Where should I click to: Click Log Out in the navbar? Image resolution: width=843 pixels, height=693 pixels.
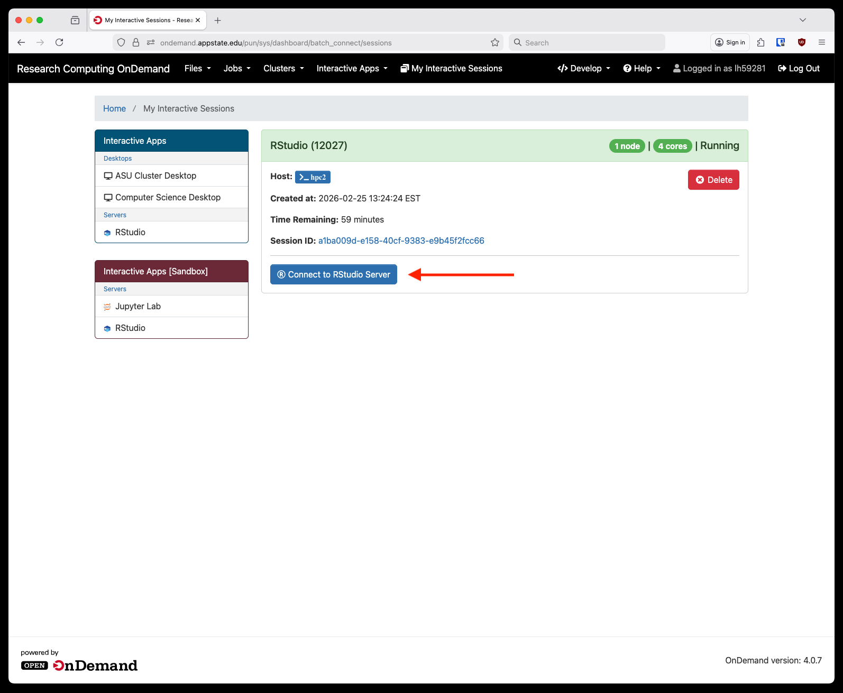799,68
